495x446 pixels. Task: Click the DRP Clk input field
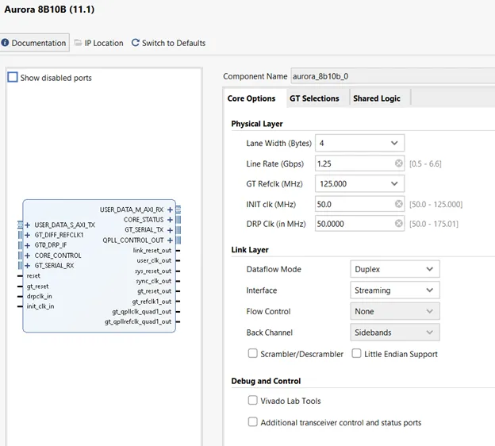tap(359, 224)
